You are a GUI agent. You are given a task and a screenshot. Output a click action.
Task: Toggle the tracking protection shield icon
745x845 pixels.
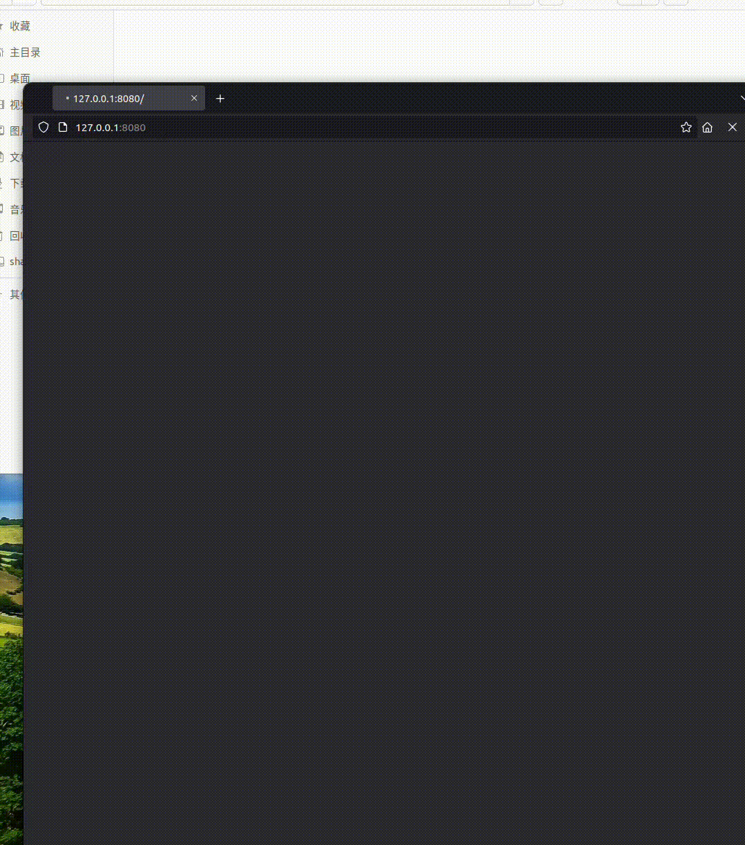click(43, 127)
